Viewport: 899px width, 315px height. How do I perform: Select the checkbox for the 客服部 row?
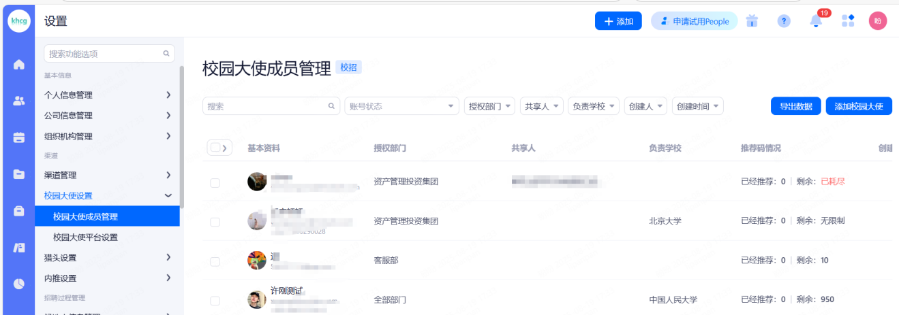215,261
